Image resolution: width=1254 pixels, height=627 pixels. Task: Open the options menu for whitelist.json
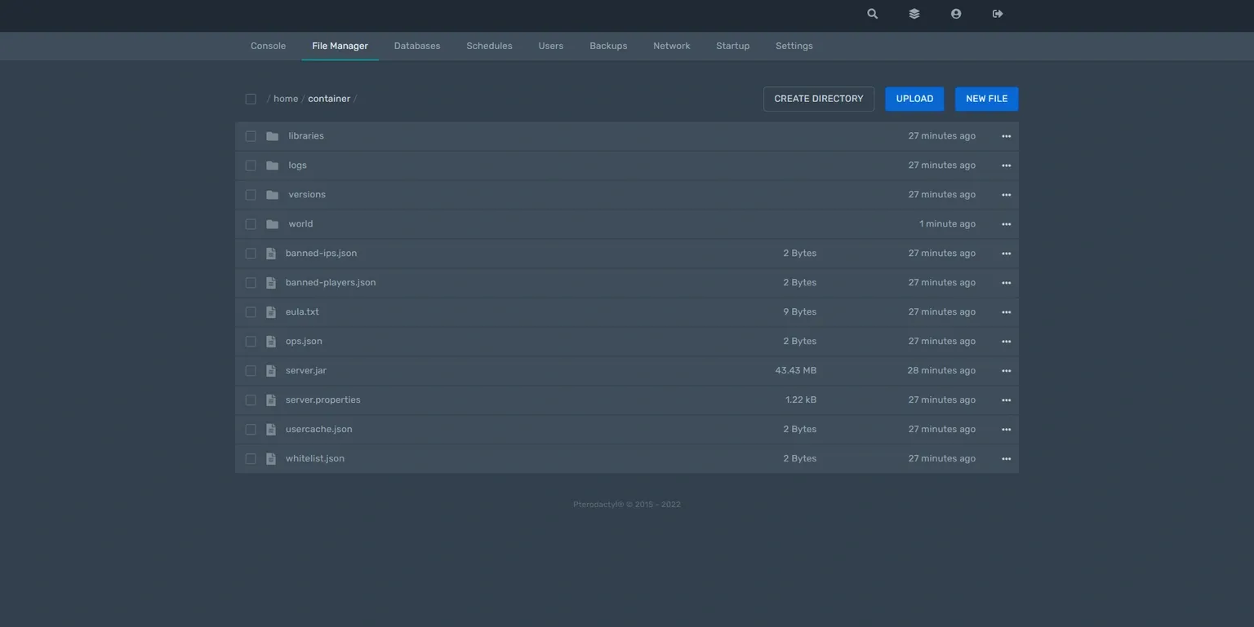click(1006, 459)
